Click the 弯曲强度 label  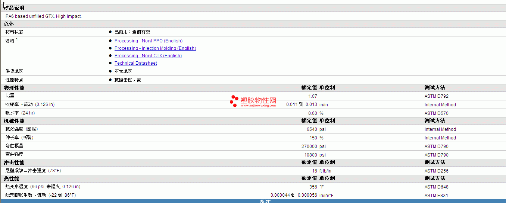(15, 154)
